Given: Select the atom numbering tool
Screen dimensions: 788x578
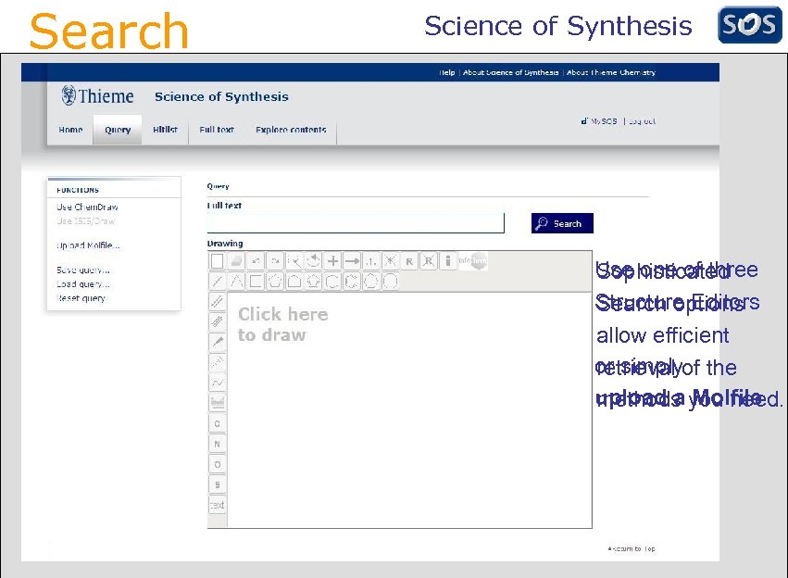Looking at the screenshot, I should [x=371, y=261].
